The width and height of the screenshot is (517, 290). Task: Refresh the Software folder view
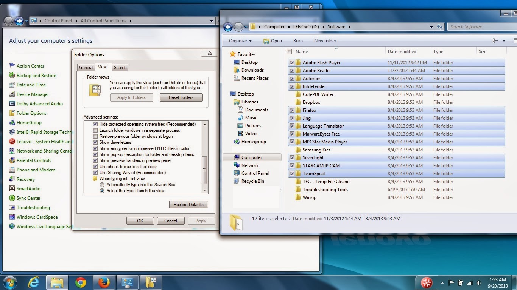[439, 27]
